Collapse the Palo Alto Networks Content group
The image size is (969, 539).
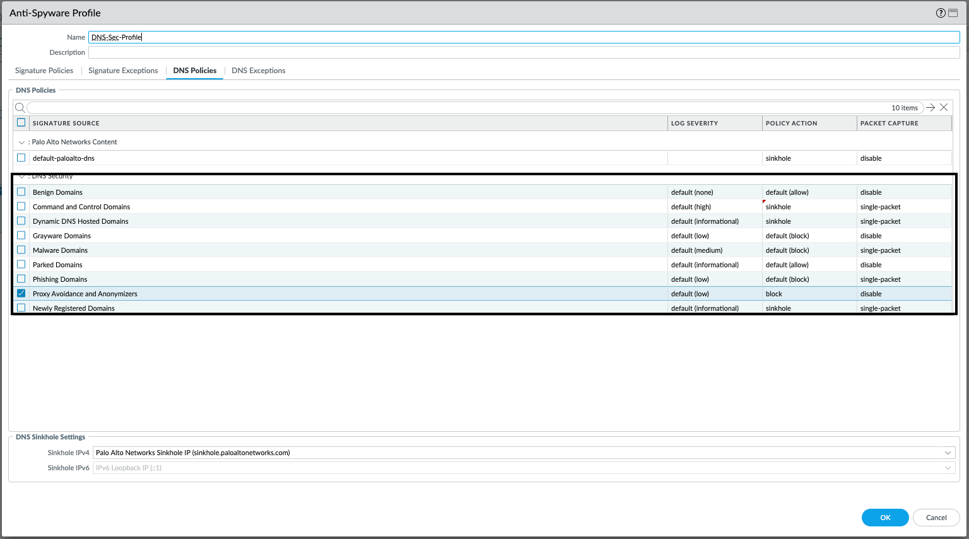pyautogui.click(x=21, y=141)
